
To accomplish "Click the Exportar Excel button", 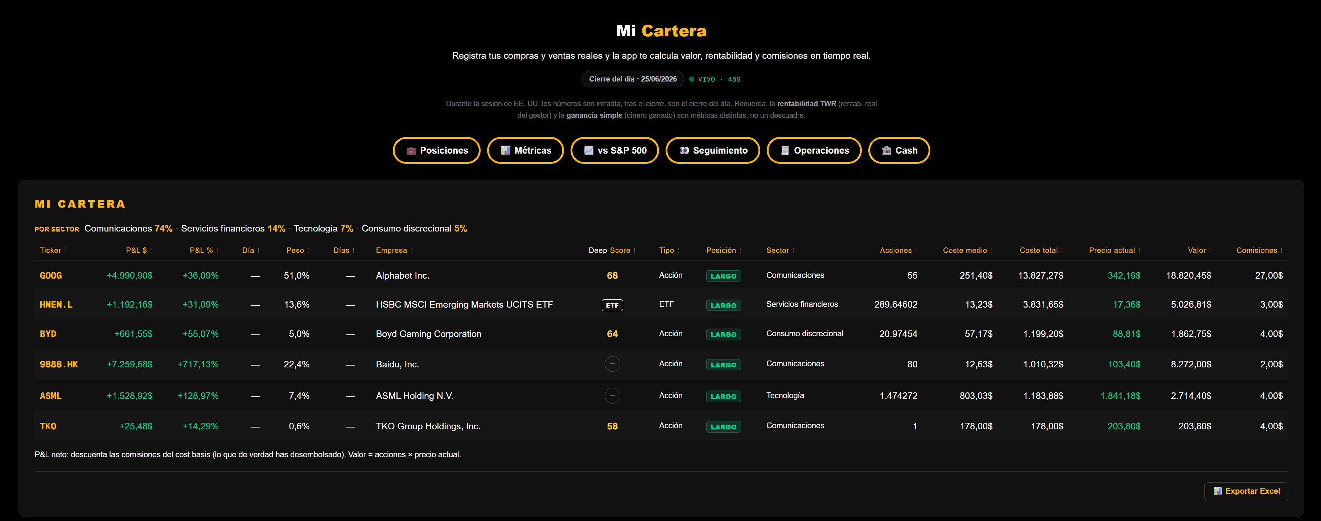I will (1246, 491).
